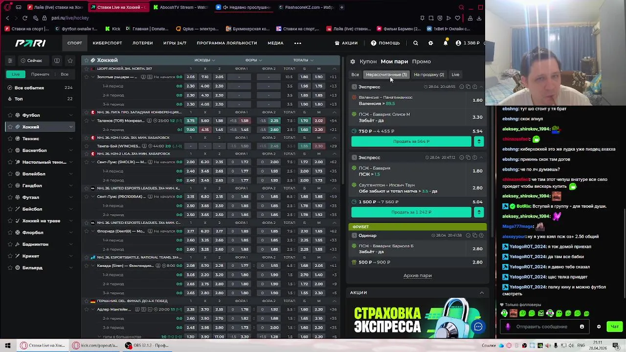Open OBS 32.1.2 on the taskbar
626x352 pixels.
tap(147, 345)
